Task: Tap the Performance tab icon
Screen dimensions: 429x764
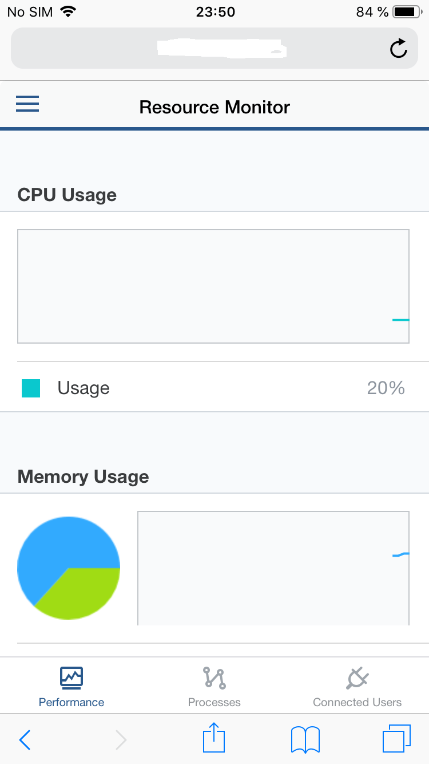Action: 71,678
